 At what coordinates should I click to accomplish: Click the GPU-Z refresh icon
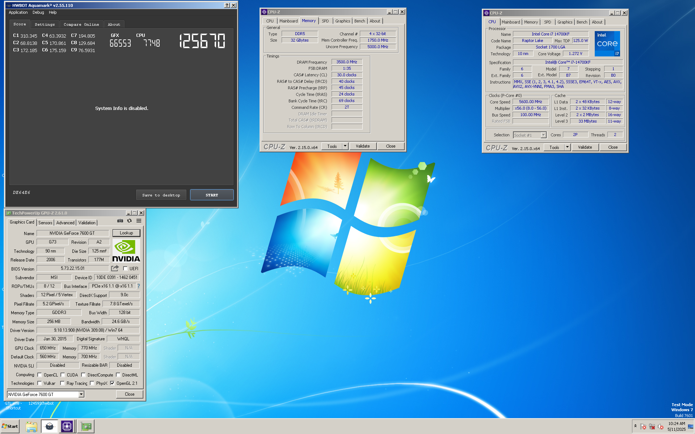click(x=129, y=221)
